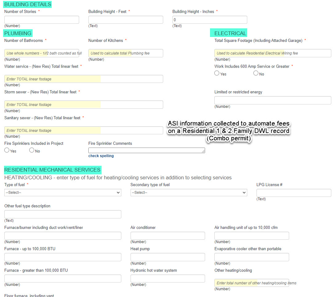335x297 pixels.
Task: Click the Fire Sprinkler Comments text area
Action: [147, 150]
